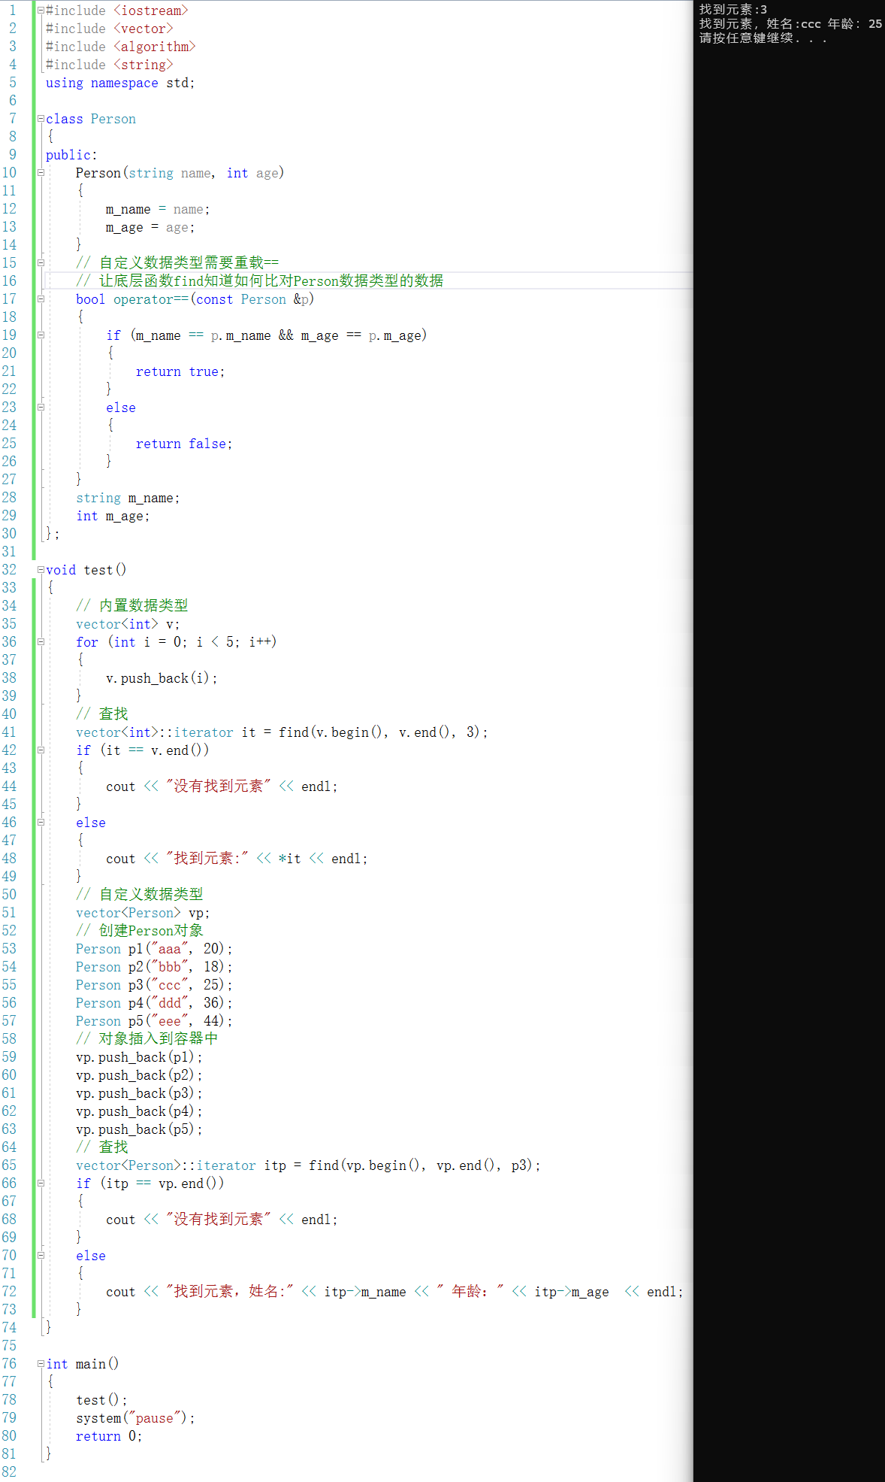
Task: Click the 'Person p2("bbb", 18);' line
Action: (x=154, y=967)
